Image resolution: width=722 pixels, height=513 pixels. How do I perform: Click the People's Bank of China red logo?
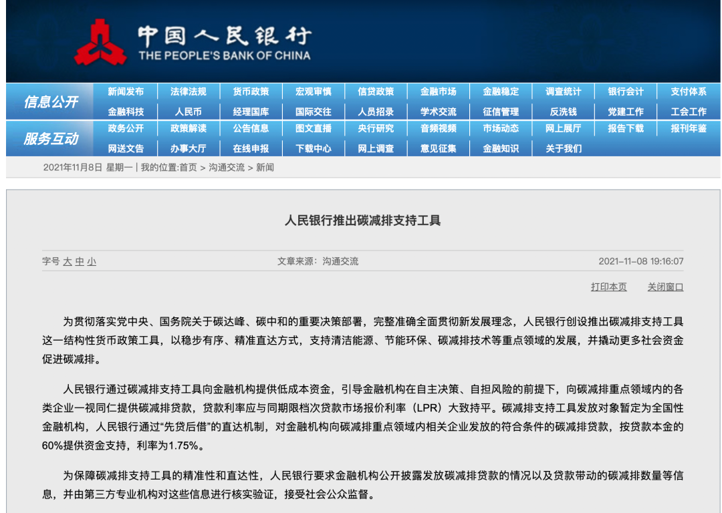pos(100,42)
